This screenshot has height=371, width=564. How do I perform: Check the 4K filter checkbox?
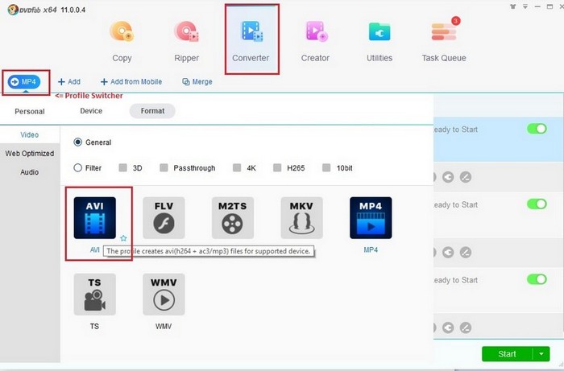237,167
